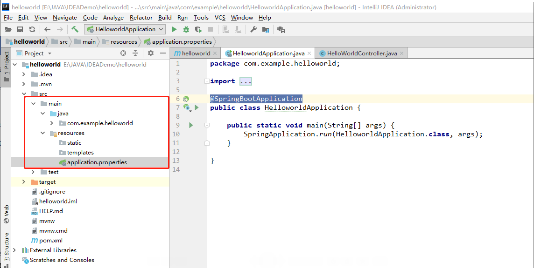Image resolution: width=534 pixels, height=268 pixels.
Task: Click the Stop square toolbar icon
Action: (211, 30)
